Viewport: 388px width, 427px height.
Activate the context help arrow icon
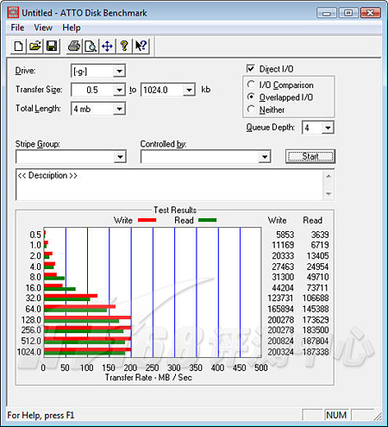[x=141, y=46]
